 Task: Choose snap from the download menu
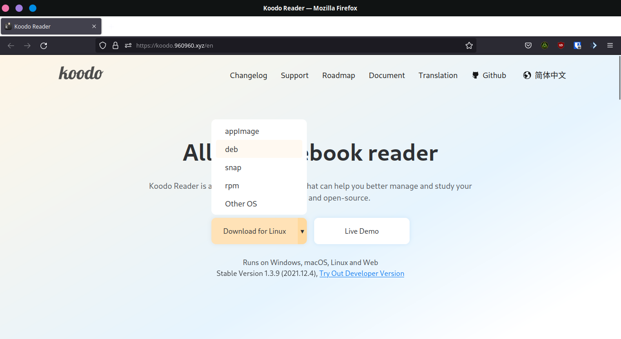pos(233,167)
